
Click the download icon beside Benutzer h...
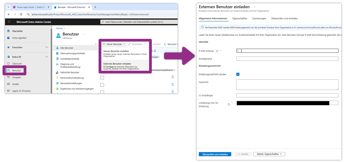click(165, 44)
